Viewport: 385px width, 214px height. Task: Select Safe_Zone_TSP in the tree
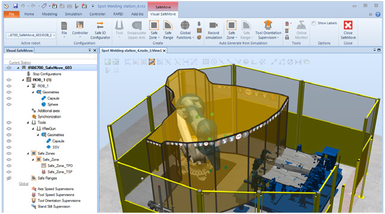(x=60, y=172)
